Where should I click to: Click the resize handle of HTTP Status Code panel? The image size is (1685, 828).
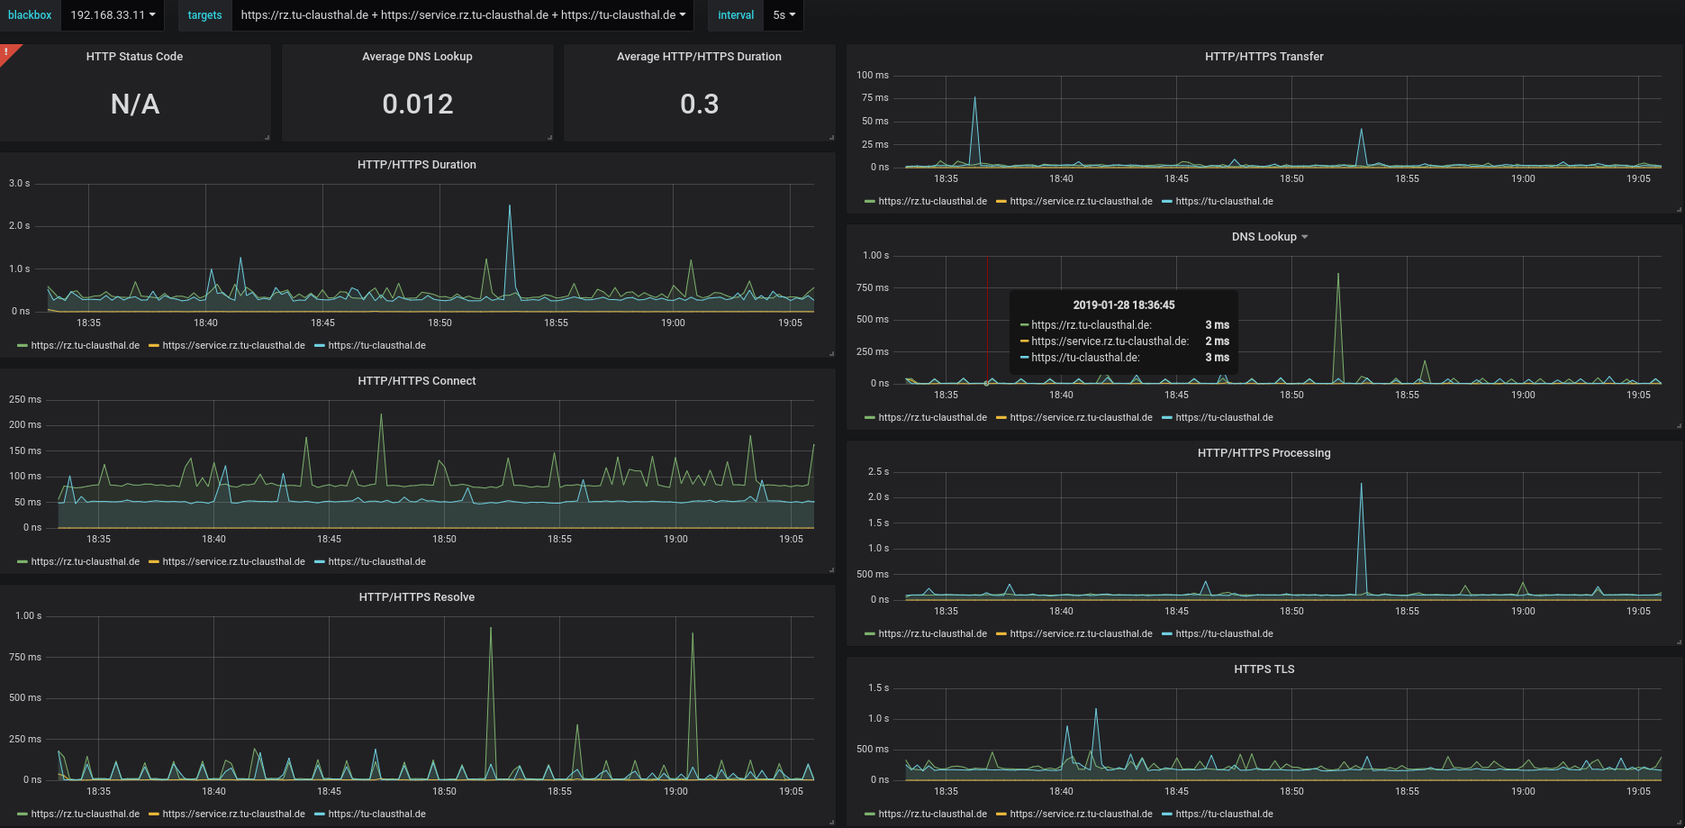[267, 138]
